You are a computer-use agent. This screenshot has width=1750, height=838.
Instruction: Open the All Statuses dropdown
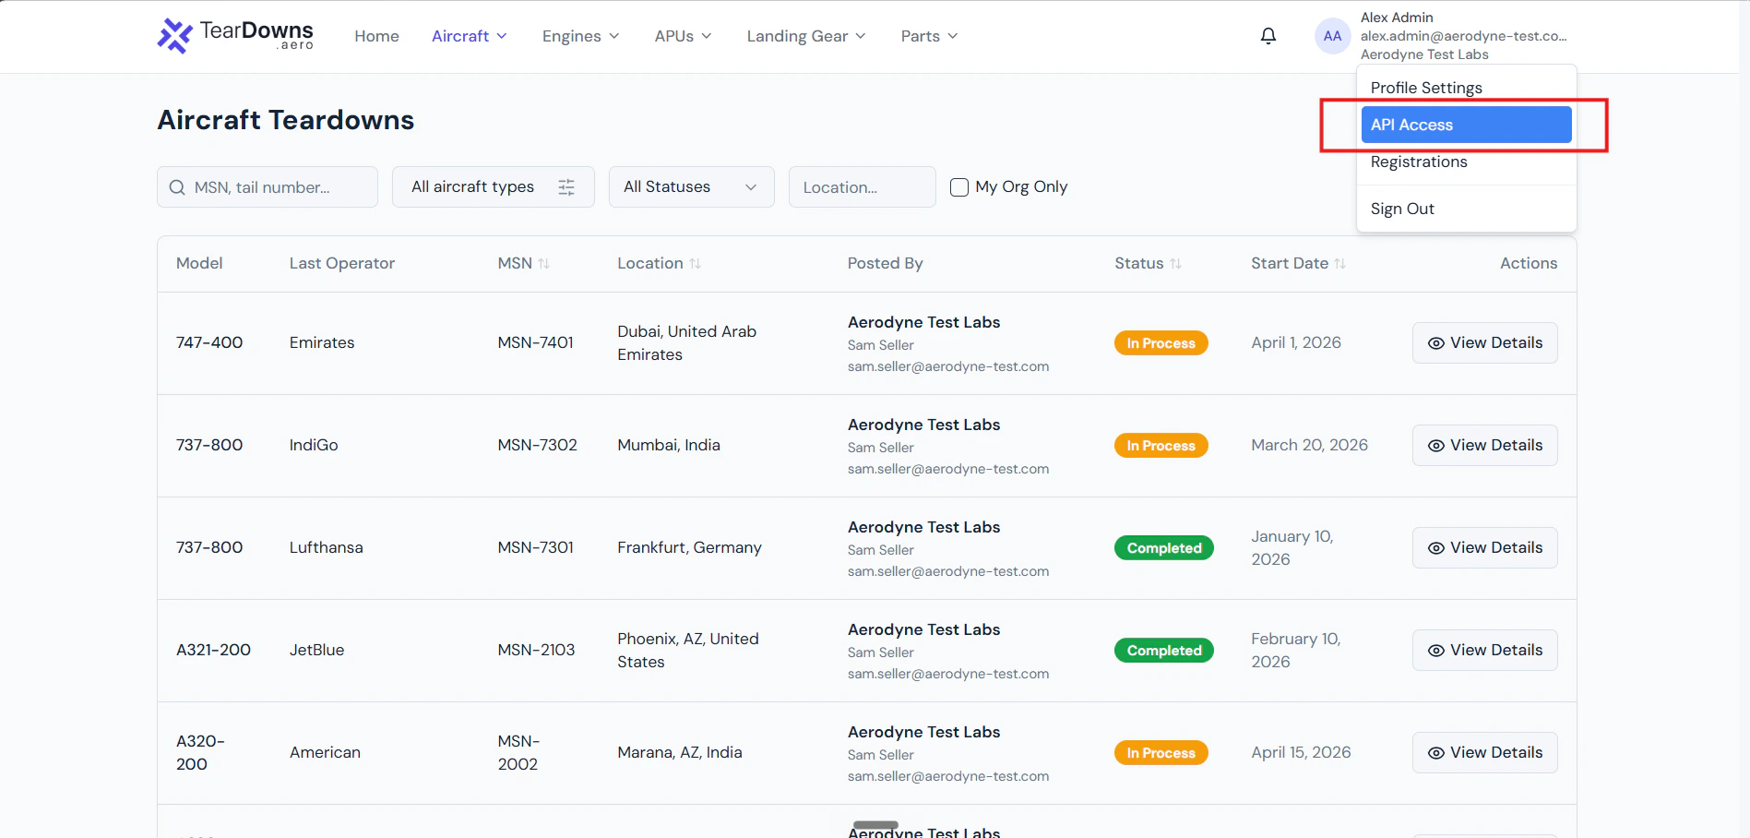[x=691, y=187]
